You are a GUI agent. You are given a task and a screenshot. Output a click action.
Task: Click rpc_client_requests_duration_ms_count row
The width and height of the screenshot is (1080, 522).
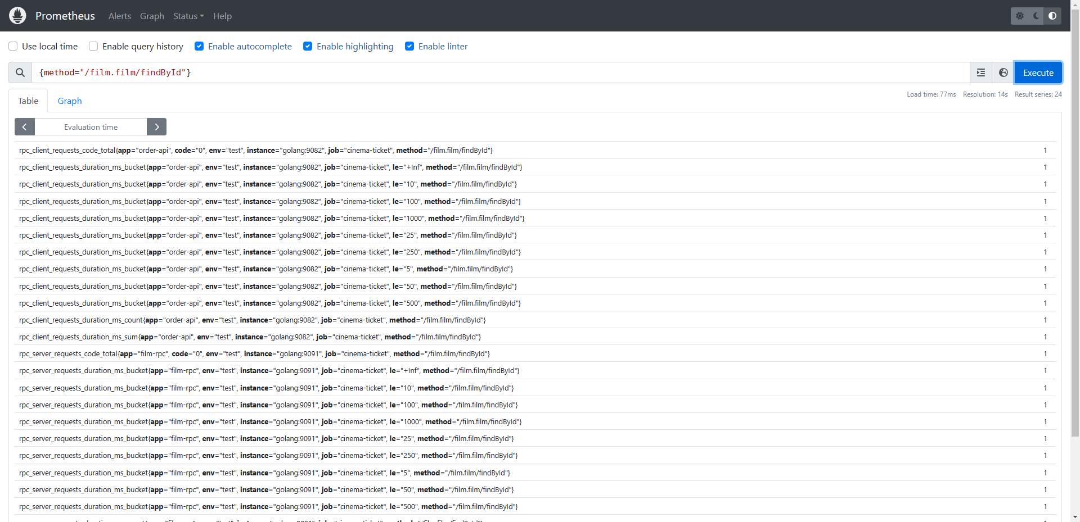(535, 320)
